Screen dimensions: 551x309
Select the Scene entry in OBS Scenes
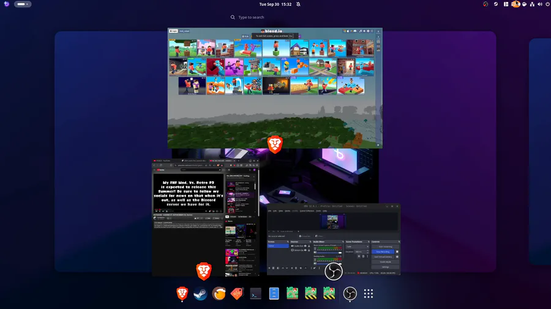click(x=278, y=246)
